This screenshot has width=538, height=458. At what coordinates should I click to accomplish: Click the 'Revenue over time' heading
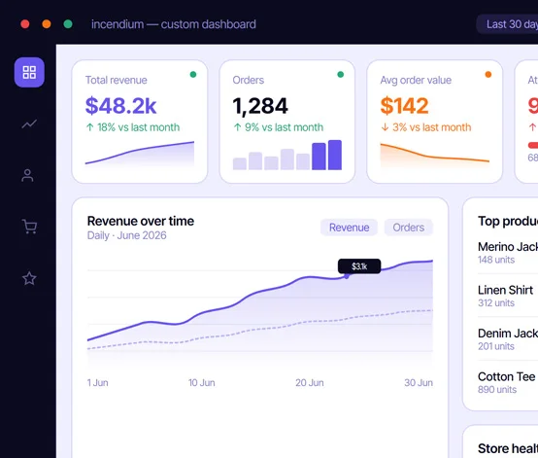coord(141,221)
